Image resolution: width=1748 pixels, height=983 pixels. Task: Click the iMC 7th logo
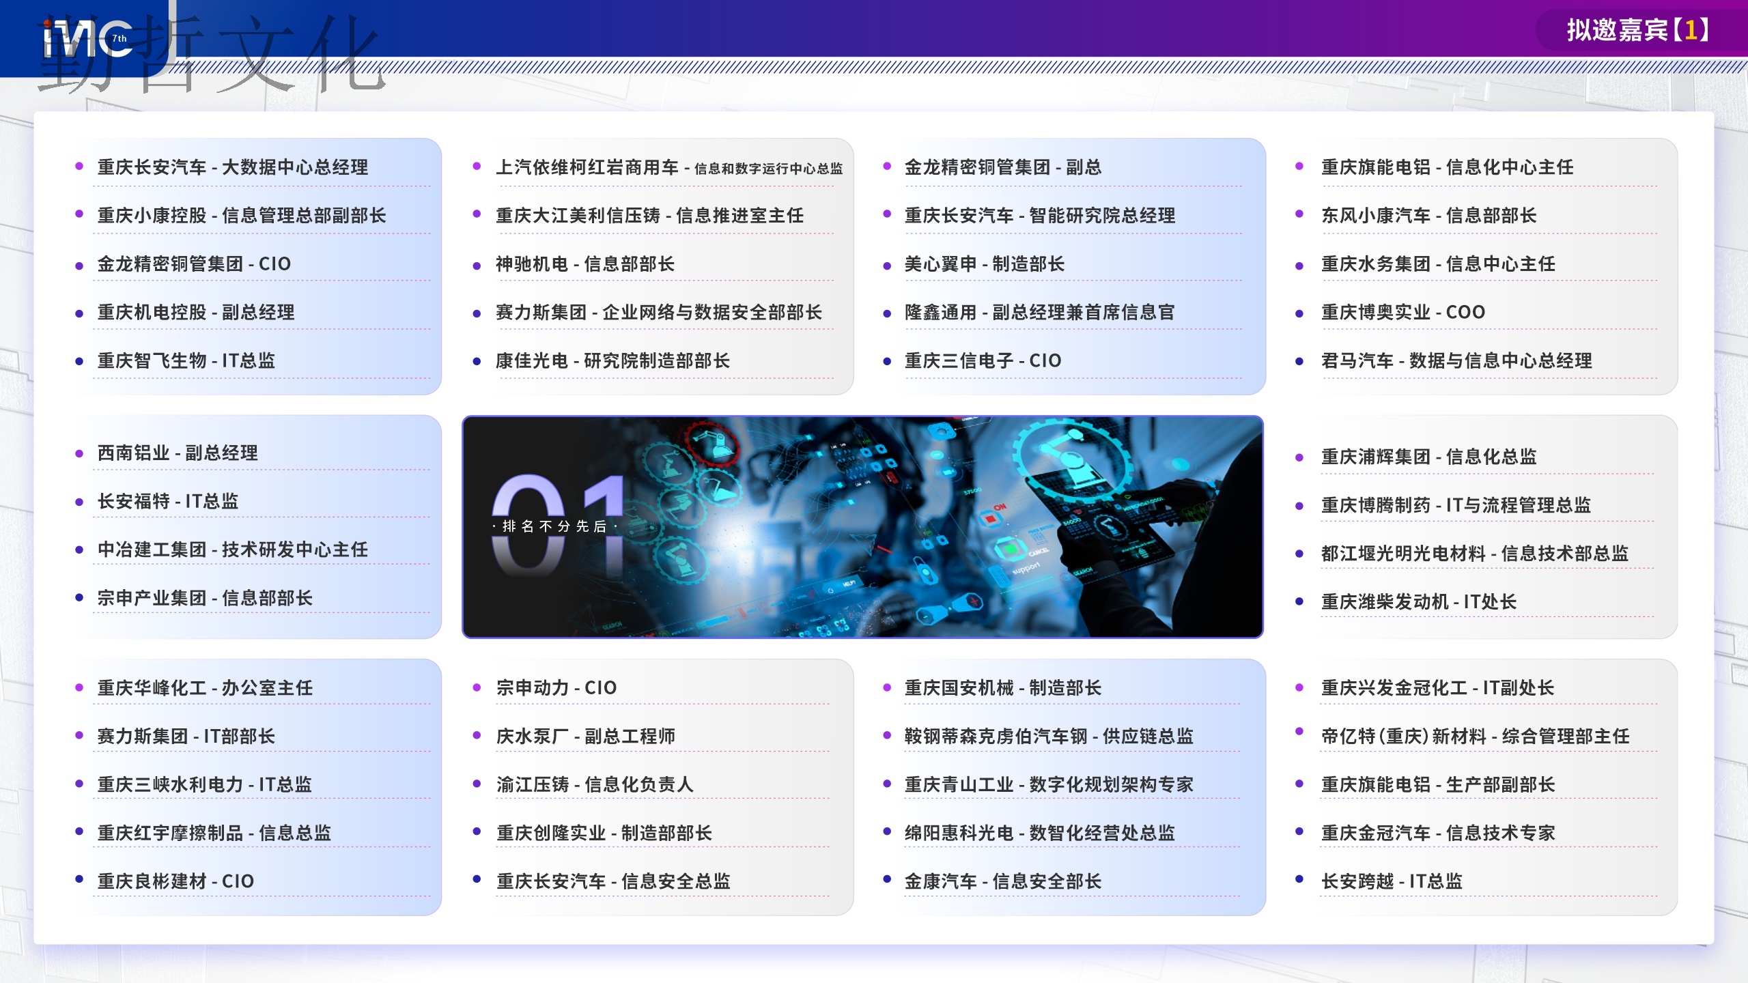point(87,39)
